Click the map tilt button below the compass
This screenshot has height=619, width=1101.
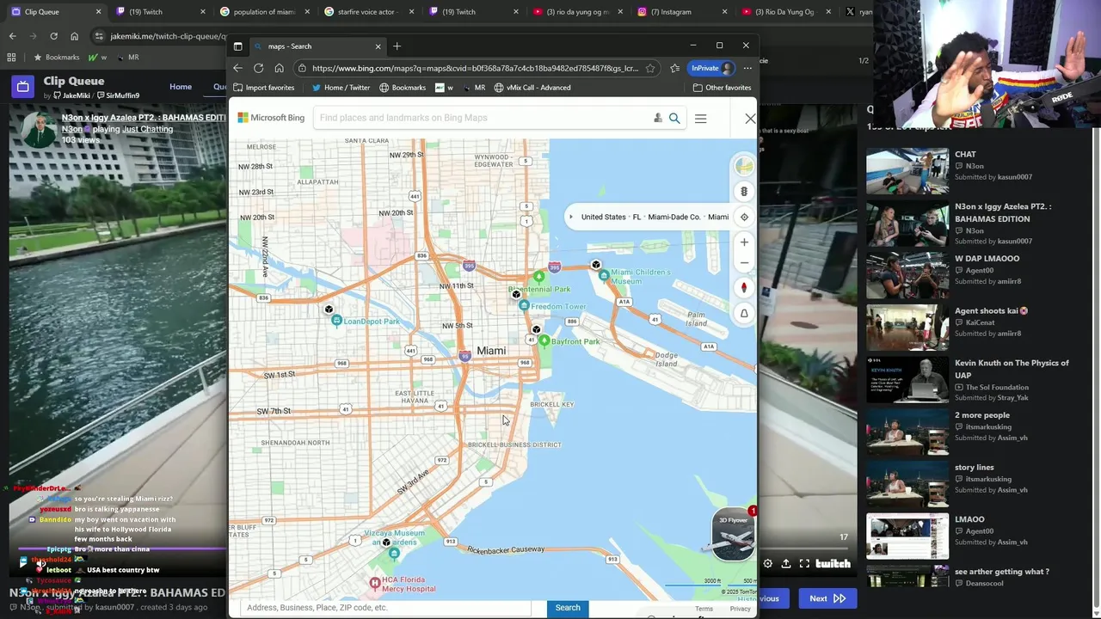pos(744,314)
